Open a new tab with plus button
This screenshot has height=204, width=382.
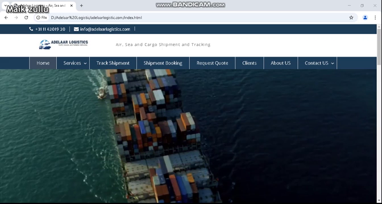click(81, 6)
